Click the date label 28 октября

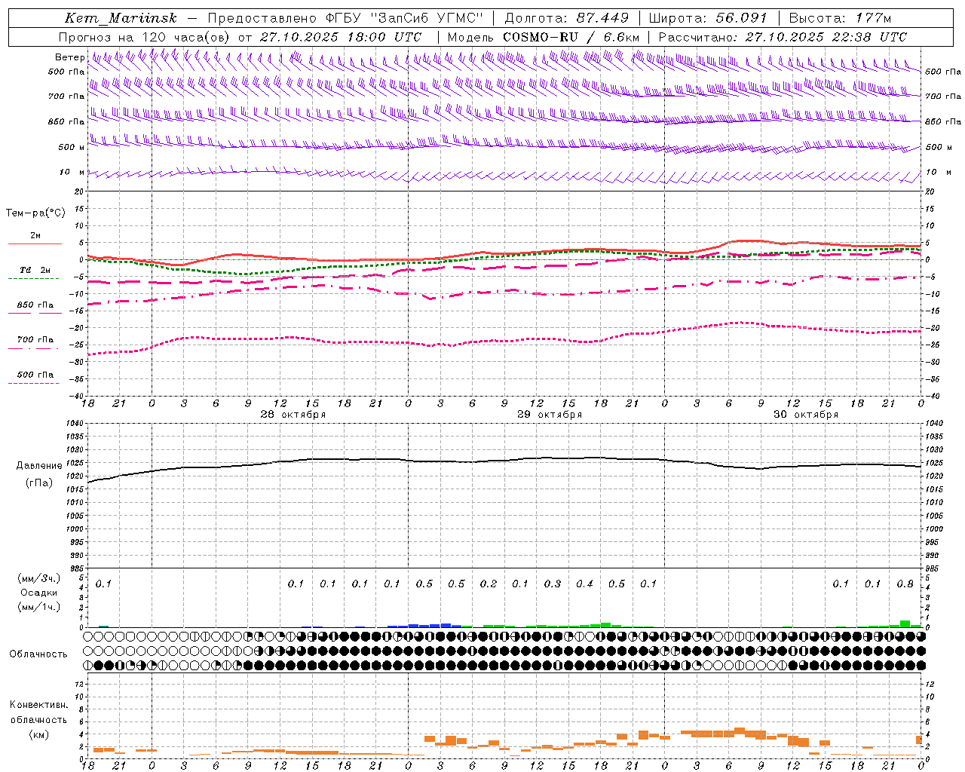point(293,415)
